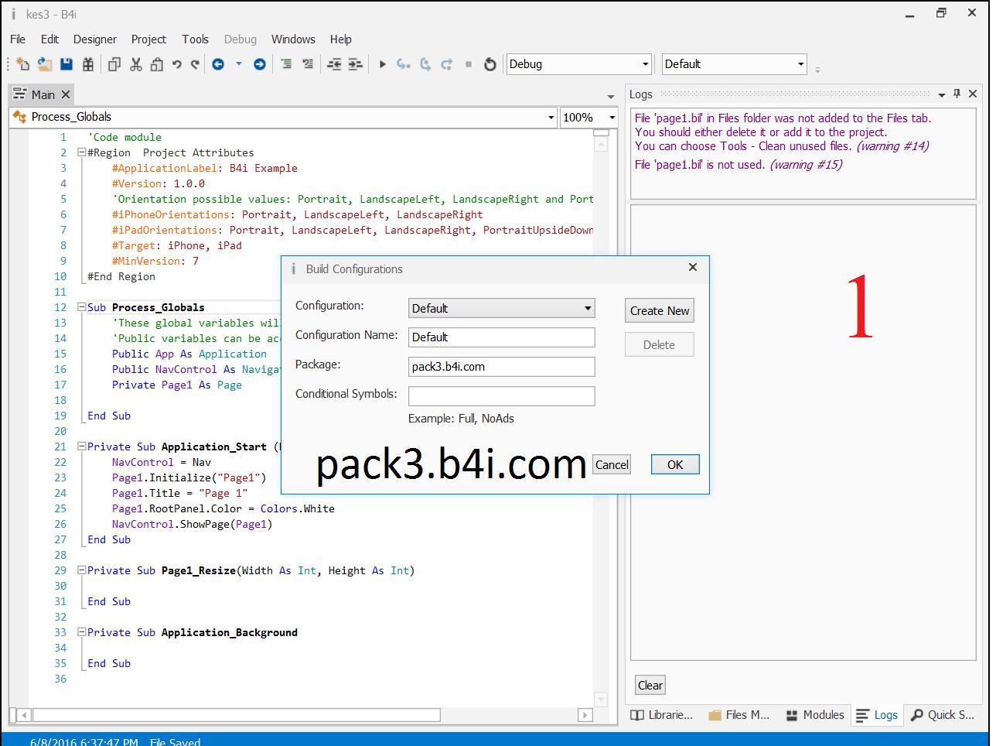Open the Tools menu
Image resolution: width=996 pixels, height=746 pixels.
(196, 39)
